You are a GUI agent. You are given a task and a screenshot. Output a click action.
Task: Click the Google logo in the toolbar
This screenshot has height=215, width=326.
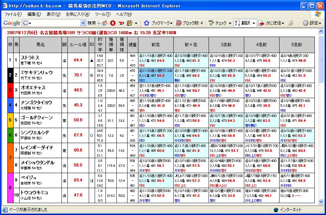pos(12,23)
